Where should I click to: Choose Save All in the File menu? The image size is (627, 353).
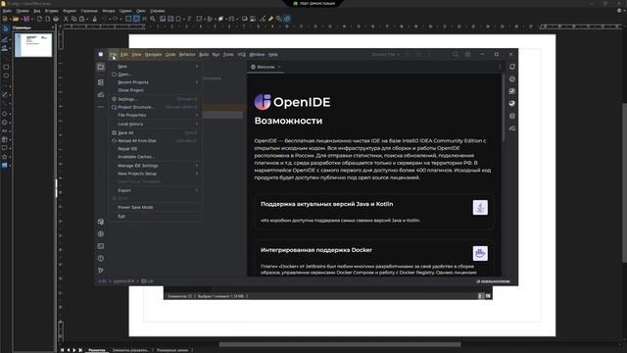click(x=156, y=132)
